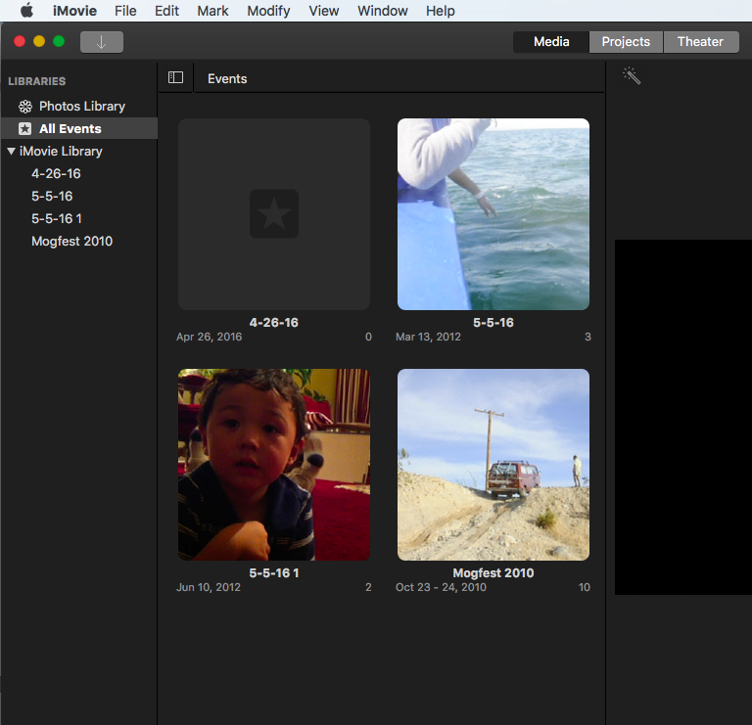Open the Edit menu
Image resolution: width=752 pixels, height=725 pixels.
click(166, 11)
